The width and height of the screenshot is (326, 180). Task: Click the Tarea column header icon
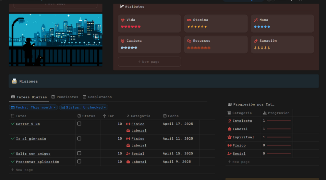pos(12,116)
